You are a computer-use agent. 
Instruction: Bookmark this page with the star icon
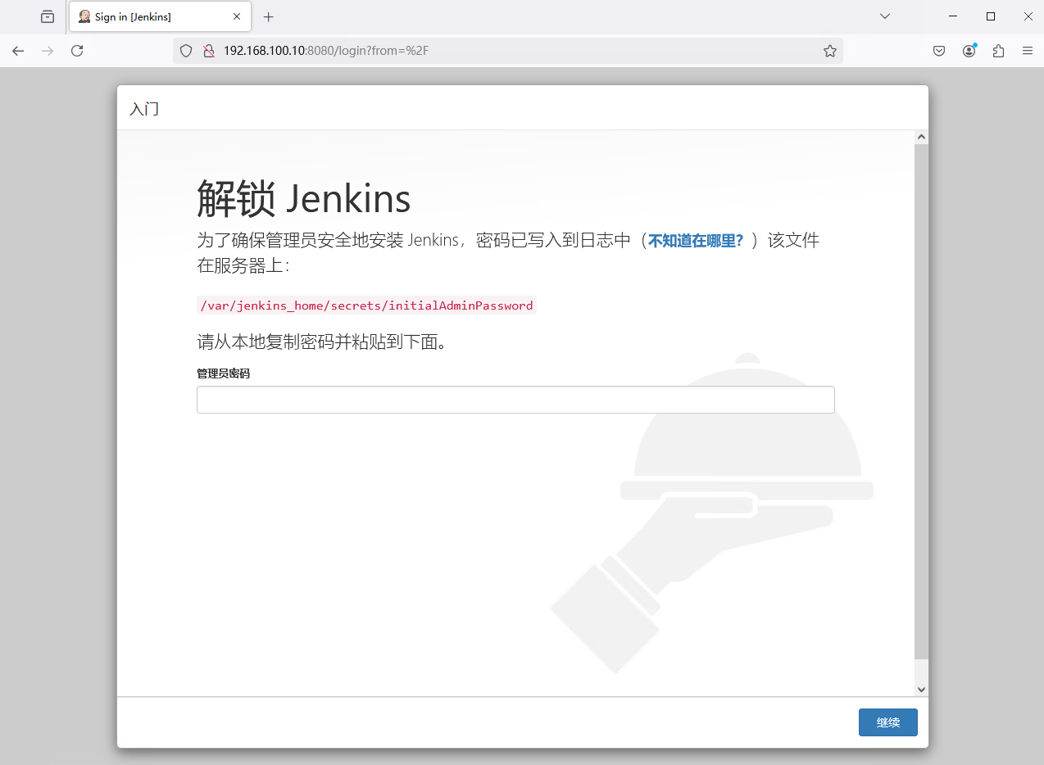[829, 51]
